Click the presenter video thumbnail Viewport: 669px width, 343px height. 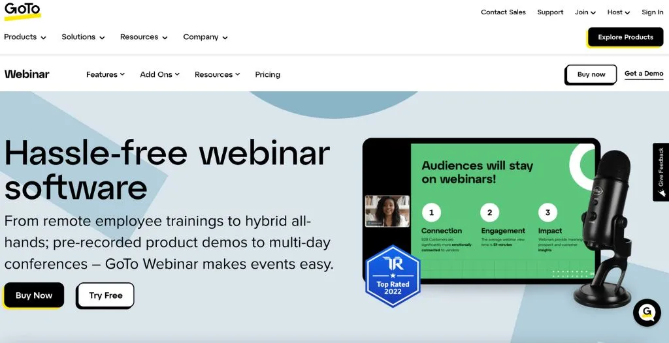(x=387, y=211)
